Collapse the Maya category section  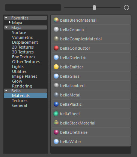(x=6, y=27)
